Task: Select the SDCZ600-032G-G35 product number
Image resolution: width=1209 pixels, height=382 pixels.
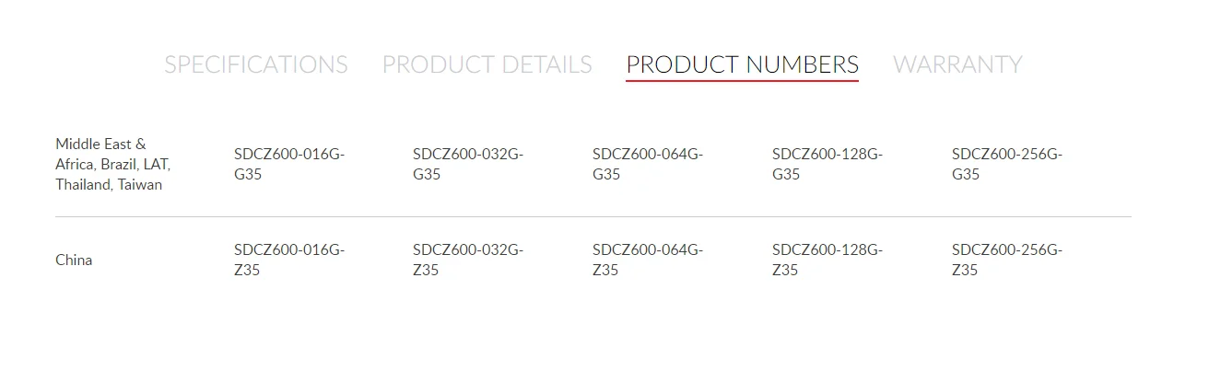Action: (x=467, y=164)
